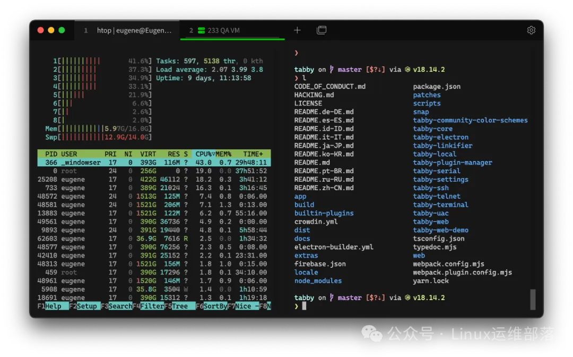
Task: Click the PID column header
Action: coord(51,154)
